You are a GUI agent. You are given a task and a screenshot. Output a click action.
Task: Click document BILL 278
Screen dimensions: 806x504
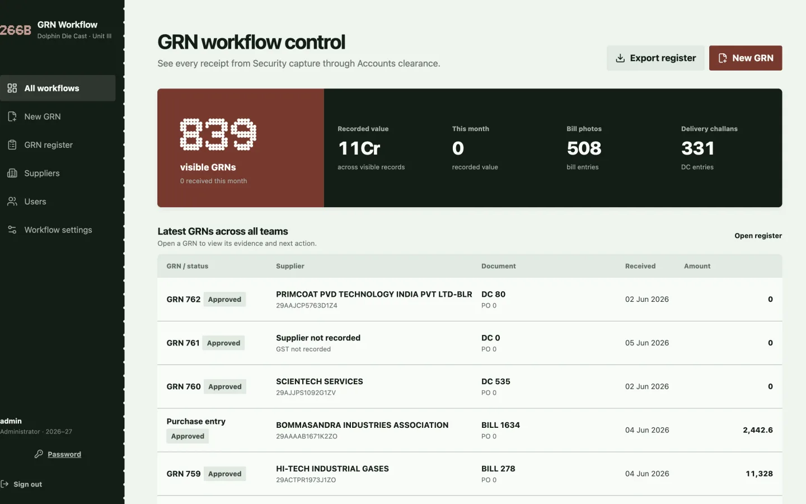[498, 469]
